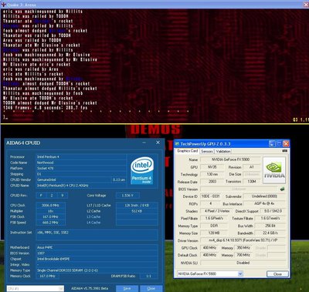Click the NVIDIA SLI Disabled field
The width and height of the screenshot is (309, 292).
click(x=243, y=263)
